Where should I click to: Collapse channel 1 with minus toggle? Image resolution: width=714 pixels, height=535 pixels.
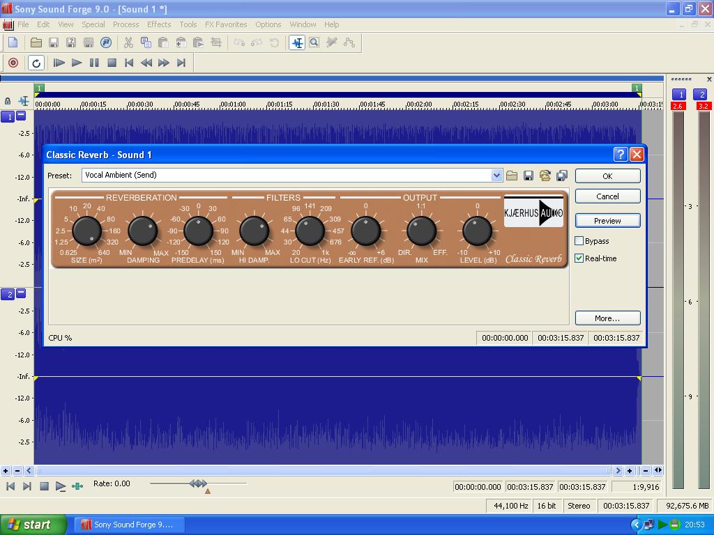coord(21,116)
